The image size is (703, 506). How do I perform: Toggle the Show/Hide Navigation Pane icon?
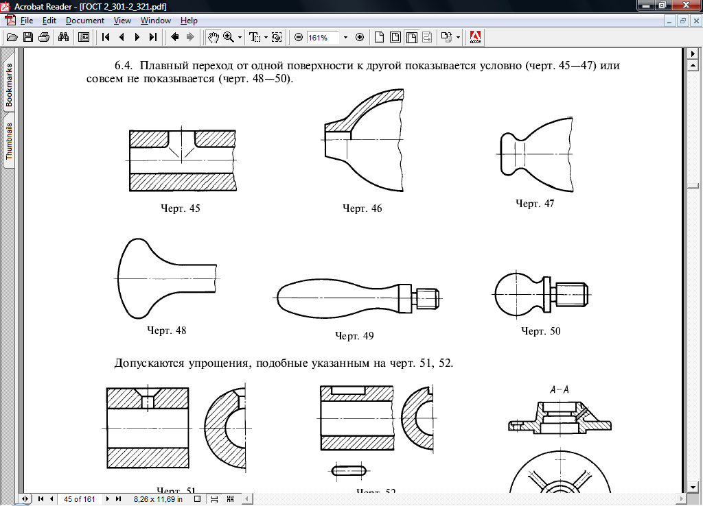pyautogui.click(x=83, y=37)
